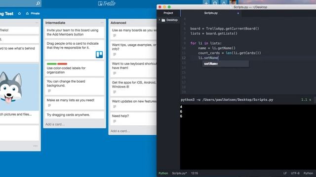Image resolution: width=316 pixels, height=177 pixels.
Task: Click the Advanced list title
Action: coord(118,23)
